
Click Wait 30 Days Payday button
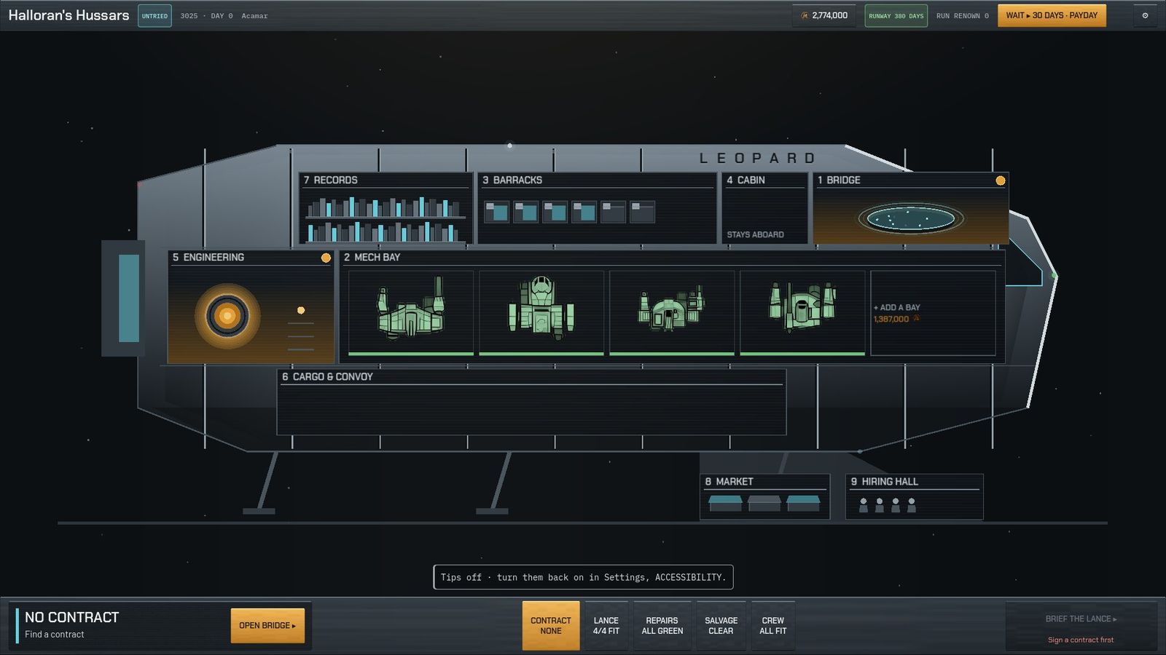point(1052,15)
